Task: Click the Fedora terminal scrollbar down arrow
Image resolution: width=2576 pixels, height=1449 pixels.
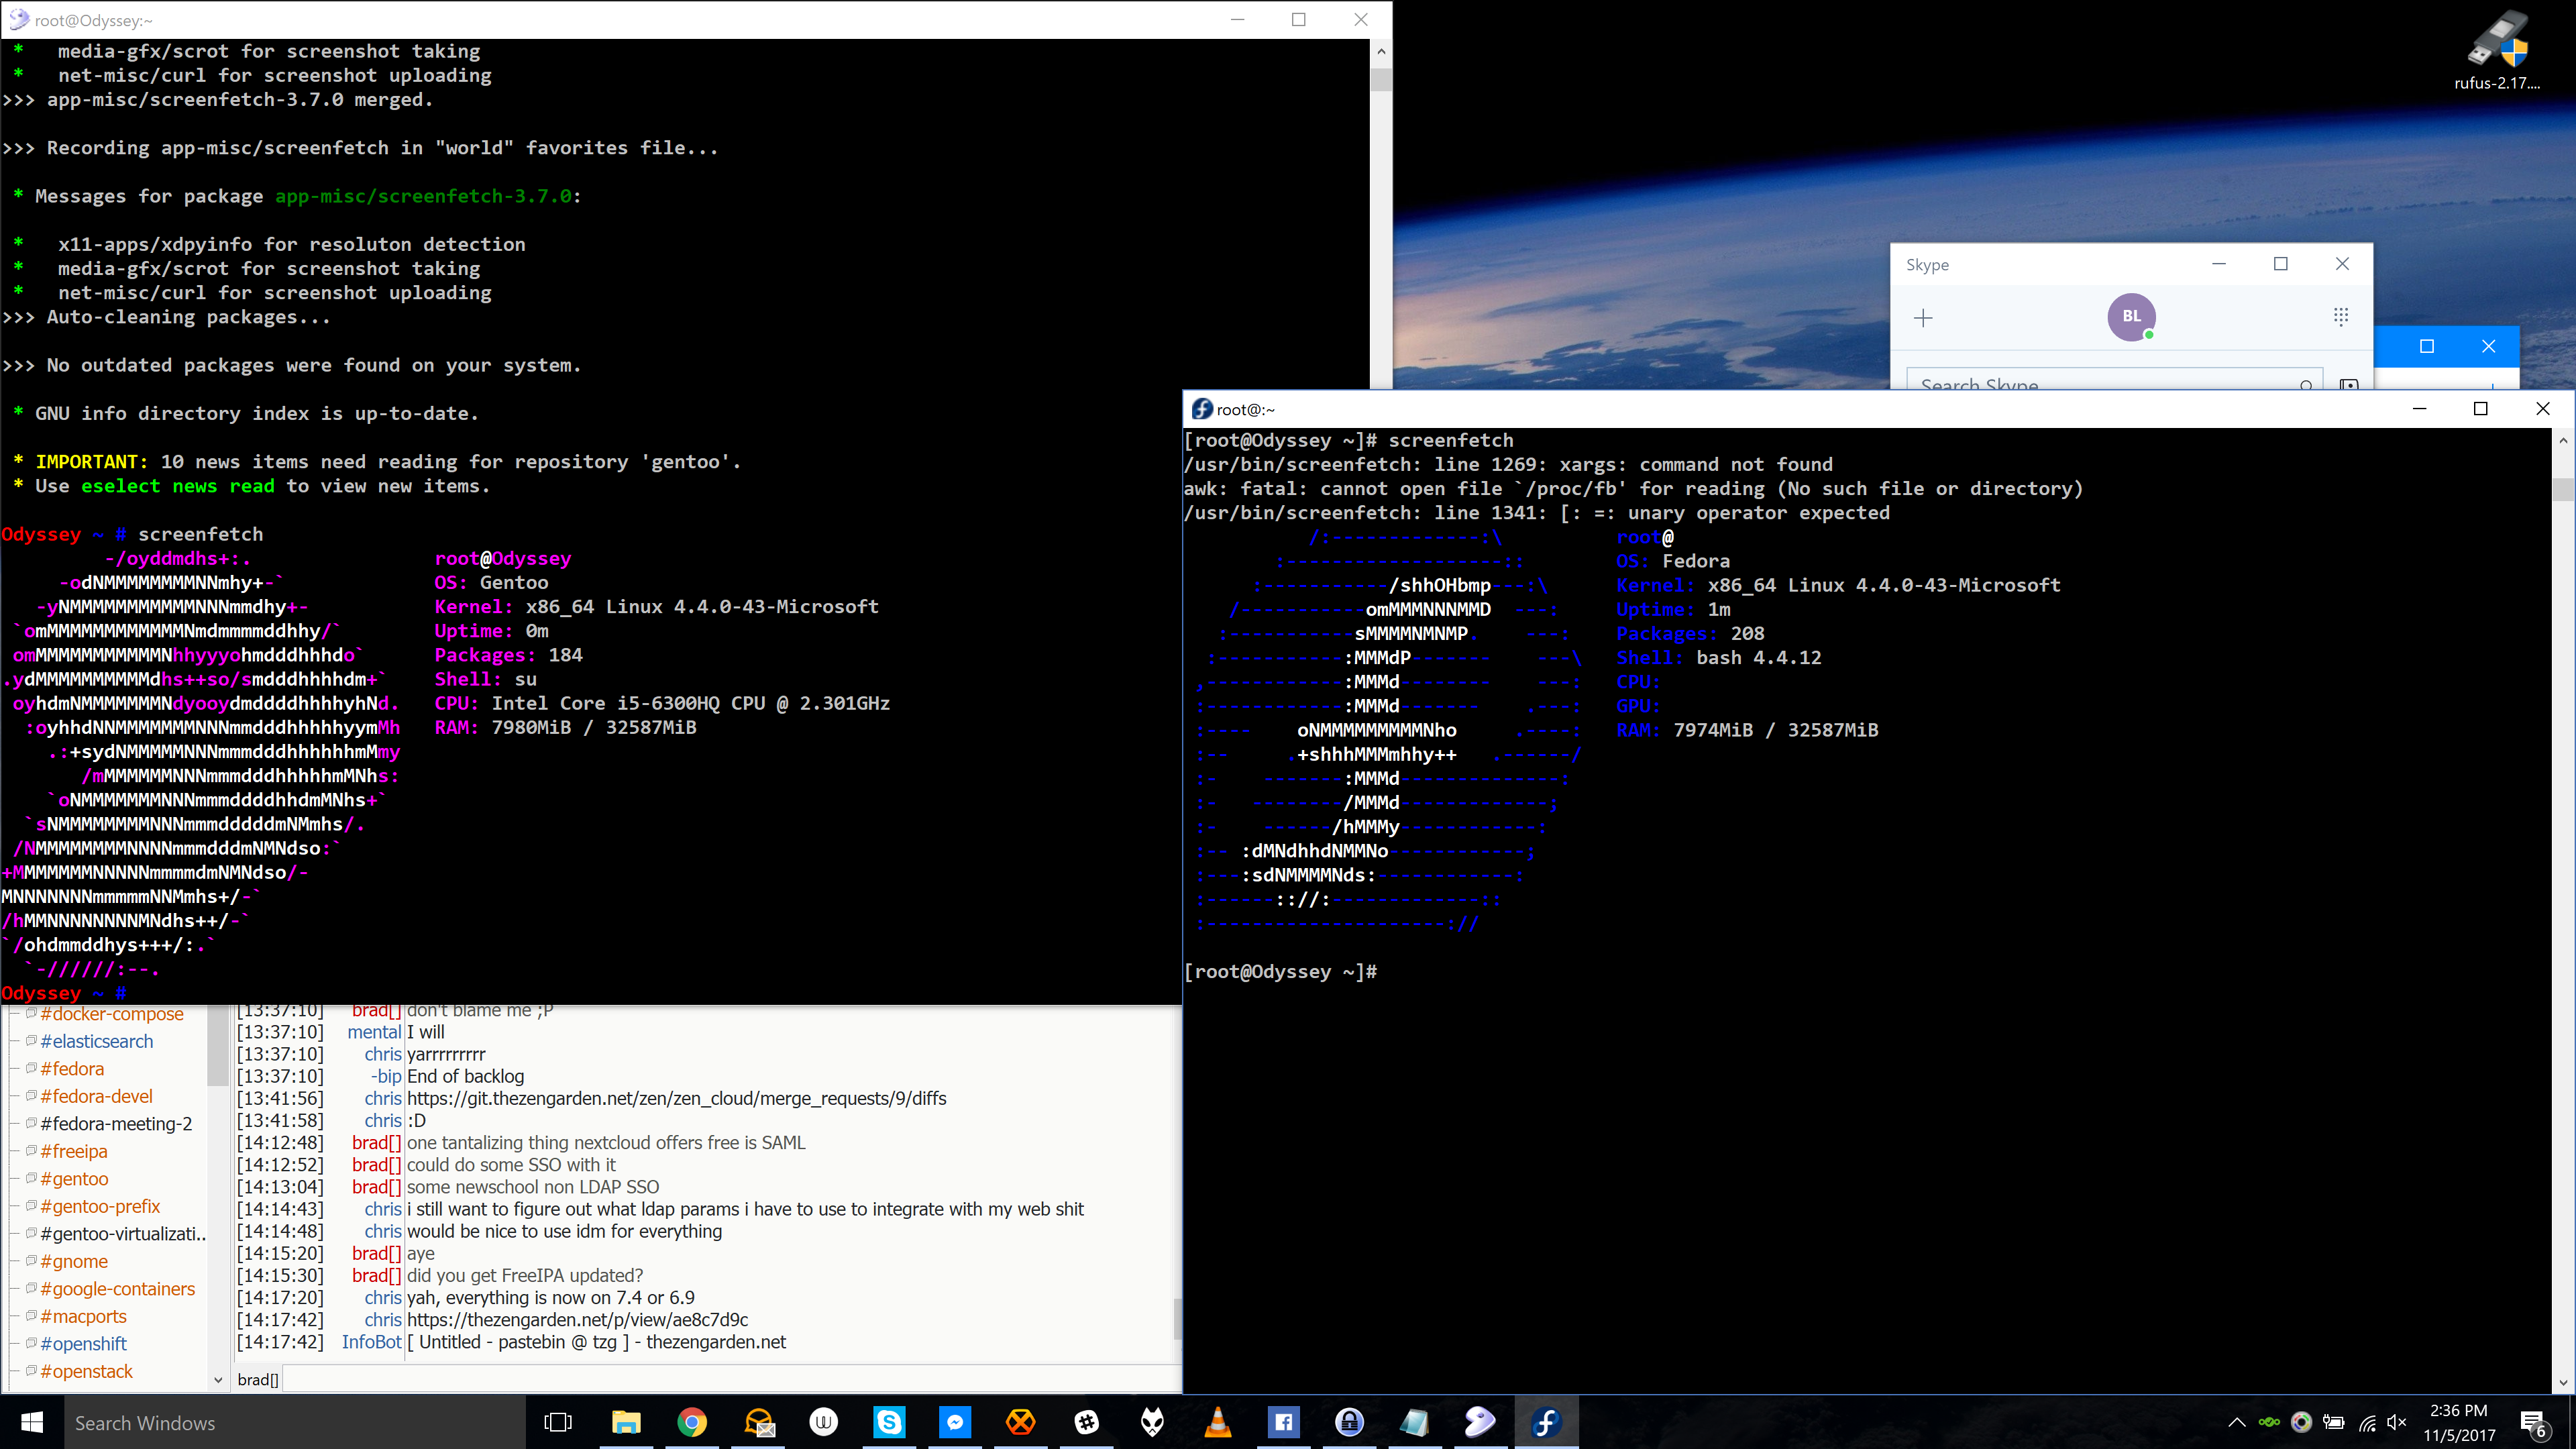Action: tap(2563, 1383)
